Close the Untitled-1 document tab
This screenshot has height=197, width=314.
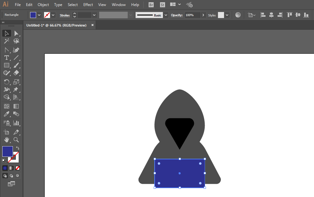[x=93, y=25]
